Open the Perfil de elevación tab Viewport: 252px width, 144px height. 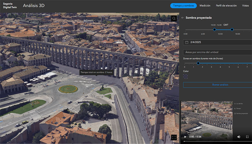pos(226,5)
